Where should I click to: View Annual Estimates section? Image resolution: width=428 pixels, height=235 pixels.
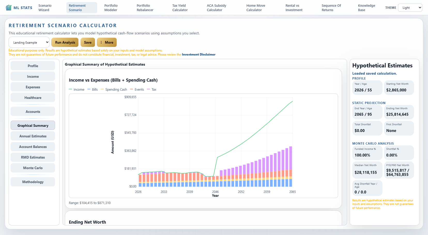click(x=33, y=136)
